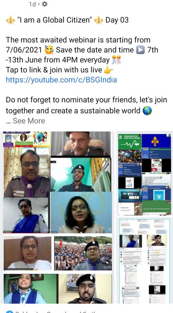Tap the man in purple scarf photo
The width and height of the screenshot is (173, 313).
click(26, 173)
